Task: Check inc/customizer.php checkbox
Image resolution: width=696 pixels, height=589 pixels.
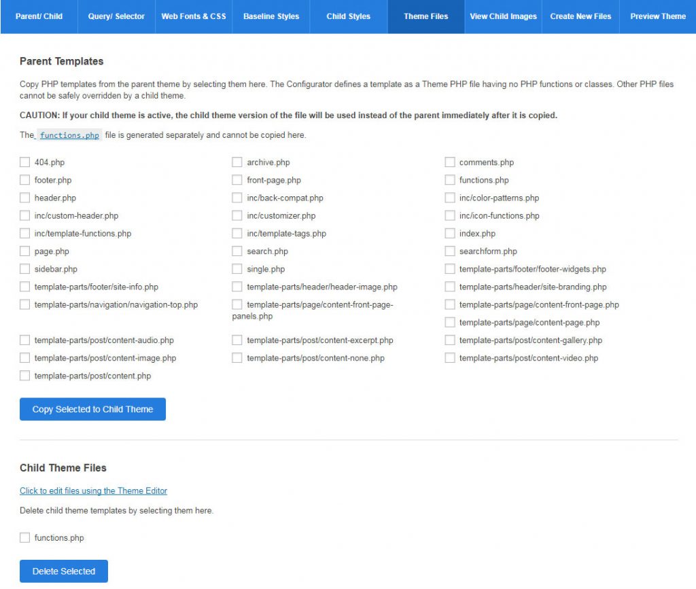Action: pos(237,215)
